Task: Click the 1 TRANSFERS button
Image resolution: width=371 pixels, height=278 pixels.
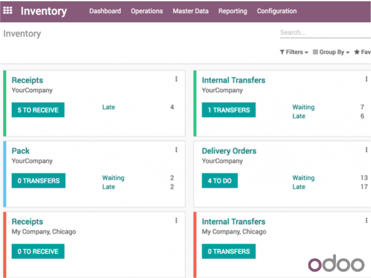Action: click(229, 110)
